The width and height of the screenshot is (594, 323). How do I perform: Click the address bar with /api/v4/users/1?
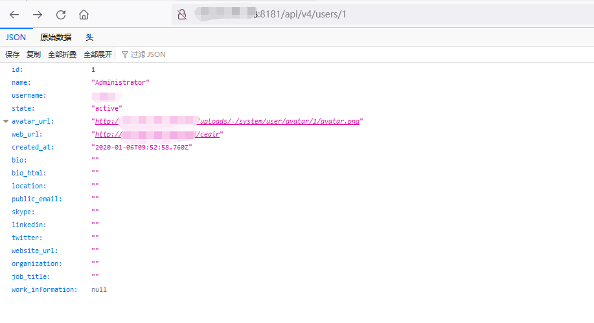(x=389, y=14)
